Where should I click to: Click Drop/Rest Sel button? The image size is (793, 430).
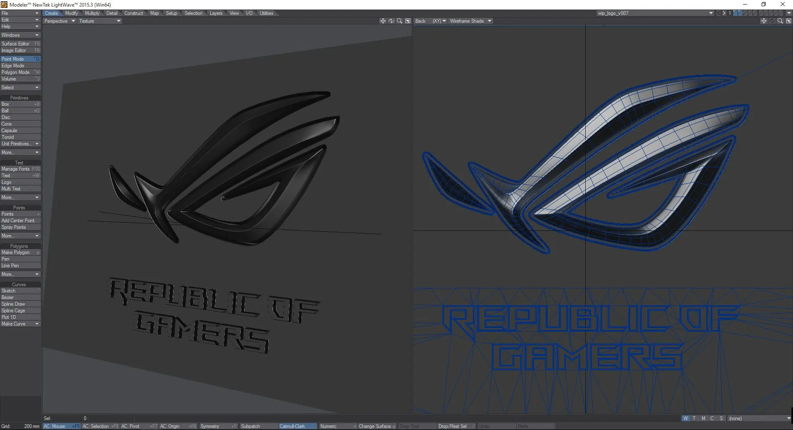456,426
